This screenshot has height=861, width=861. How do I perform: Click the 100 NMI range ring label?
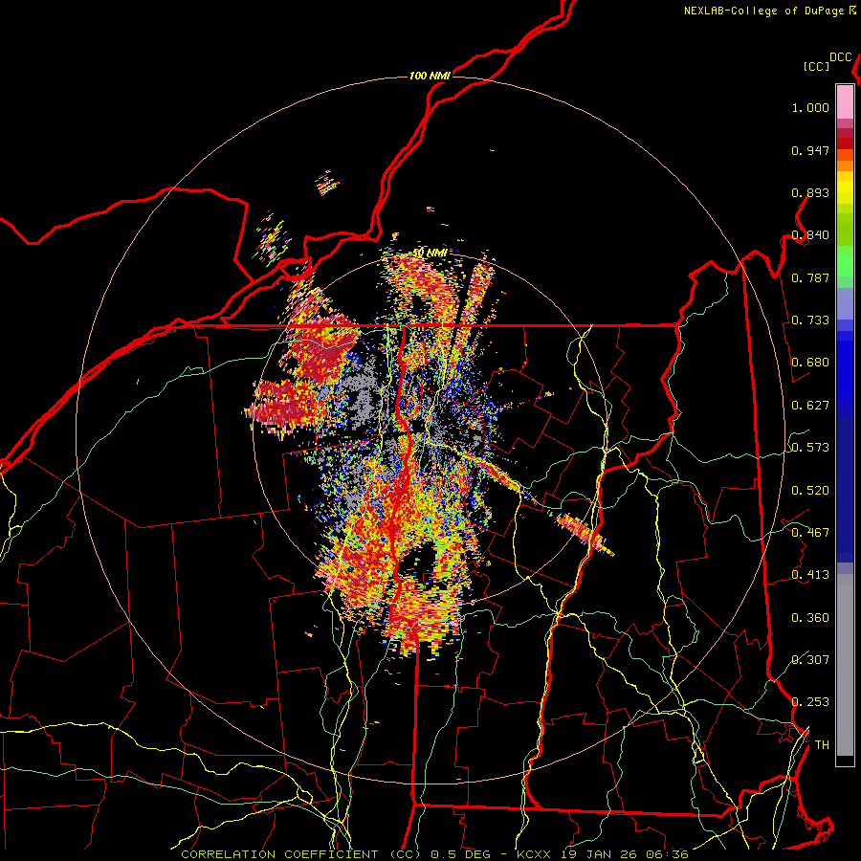tap(430, 76)
